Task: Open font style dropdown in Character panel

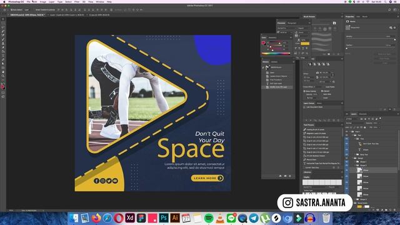Action: [304, 28]
